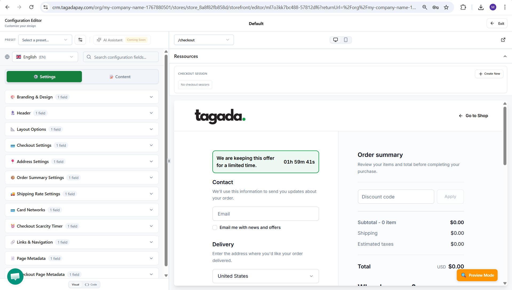Click the preset filter sliders icon
512x290 pixels.
[80, 40]
